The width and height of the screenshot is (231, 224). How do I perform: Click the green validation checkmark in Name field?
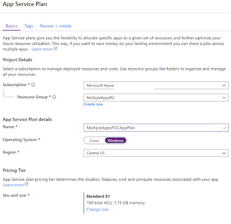point(225,128)
